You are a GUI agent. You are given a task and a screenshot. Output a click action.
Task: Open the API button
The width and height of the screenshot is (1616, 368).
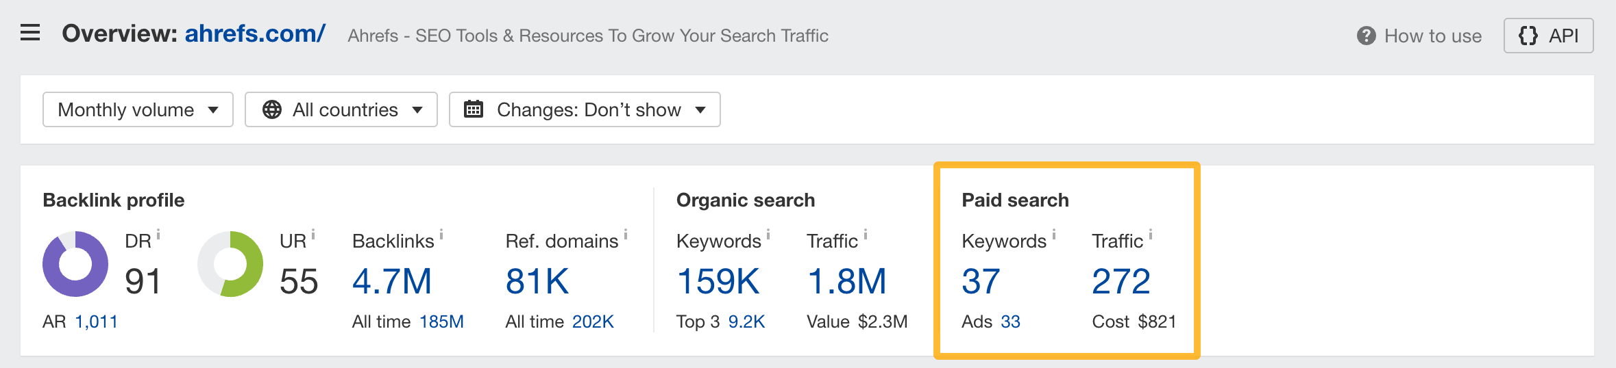click(1548, 36)
